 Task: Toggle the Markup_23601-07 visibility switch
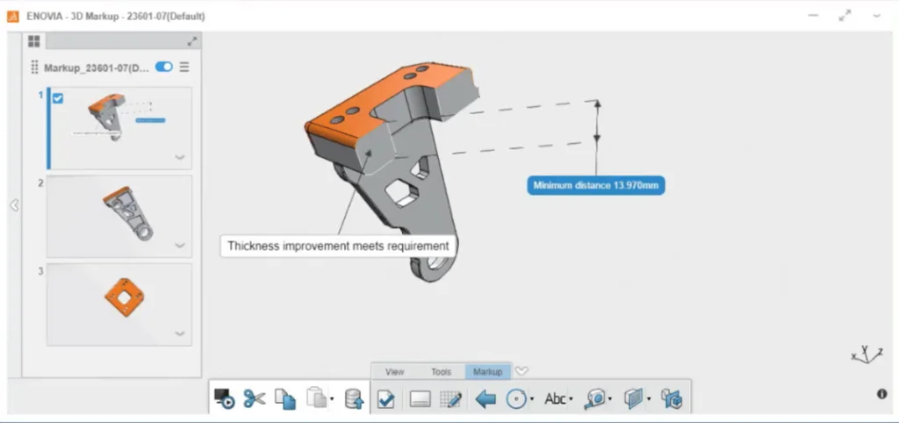[164, 67]
